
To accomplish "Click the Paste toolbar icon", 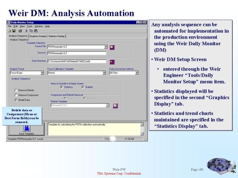I will coord(36,31).
